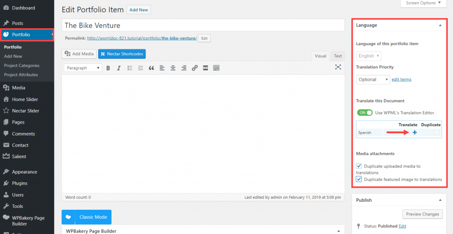The width and height of the screenshot is (453, 234).
Task: Open the Nectar Shortcodes button
Action: [122, 54]
